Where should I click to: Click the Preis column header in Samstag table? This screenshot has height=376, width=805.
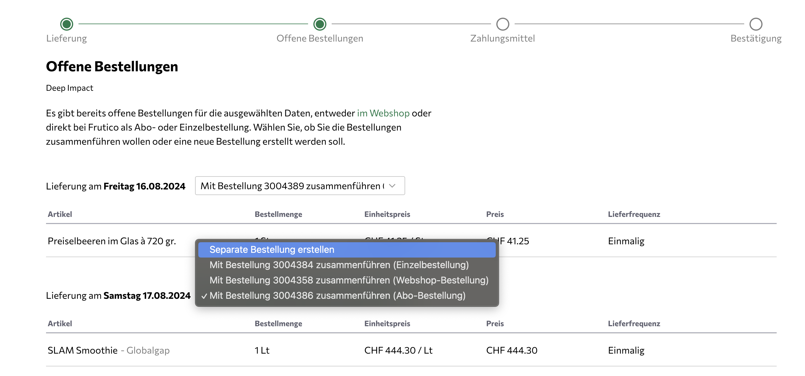pyautogui.click(x=495, y=324)
